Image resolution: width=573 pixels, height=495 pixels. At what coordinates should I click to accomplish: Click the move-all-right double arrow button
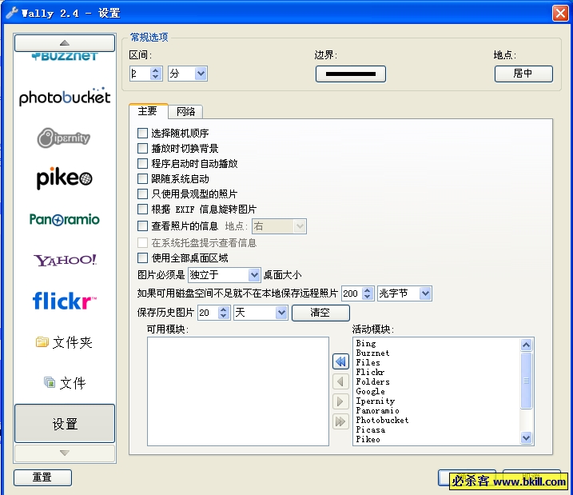click(x=340, y=421)
